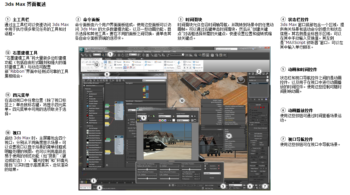Open the Selected key filter dropdown
Screen dimensions: 350x195
(x=235, y=185)
